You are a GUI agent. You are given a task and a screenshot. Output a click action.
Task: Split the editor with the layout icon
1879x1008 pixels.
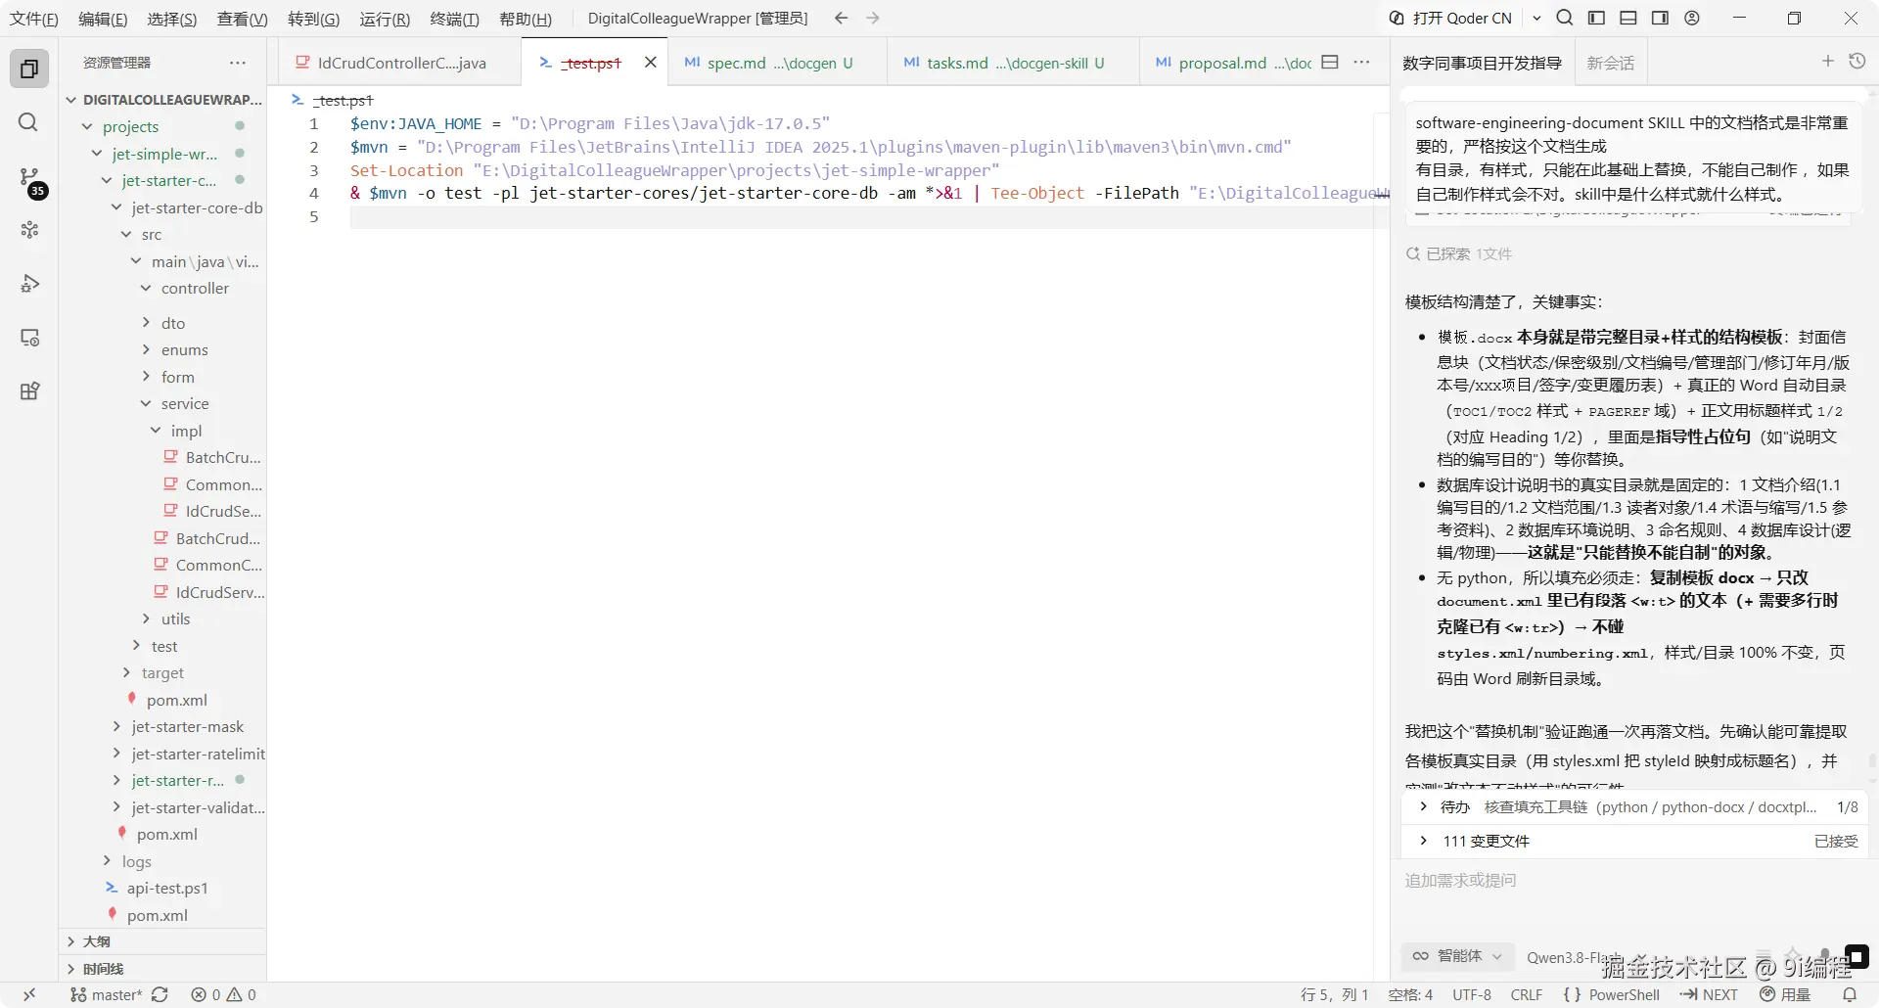point(1329,62)
